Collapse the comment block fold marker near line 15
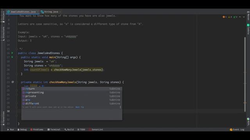250x140 pixels. 16,49
